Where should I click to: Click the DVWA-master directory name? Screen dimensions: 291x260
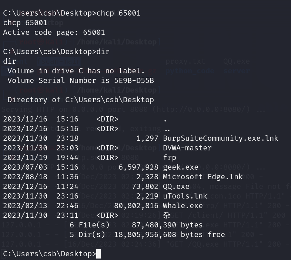pyautogui.click(x=187, y=148)
